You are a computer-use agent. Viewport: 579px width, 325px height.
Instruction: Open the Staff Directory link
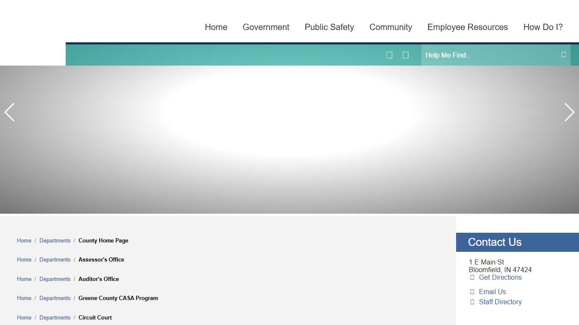point(500,302)
